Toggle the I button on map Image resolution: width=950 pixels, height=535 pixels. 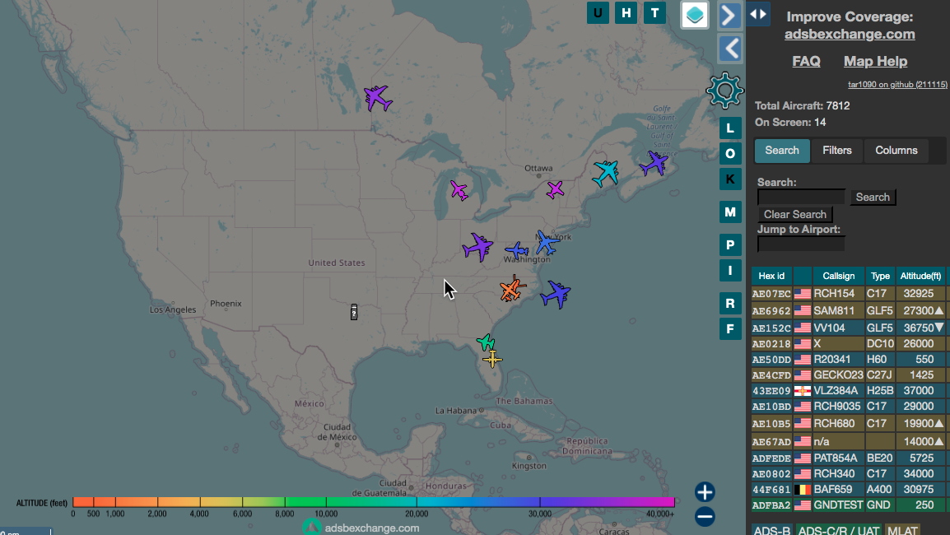[730, 270]
